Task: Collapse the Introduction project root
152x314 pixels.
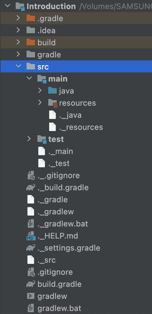Action: 8,6
